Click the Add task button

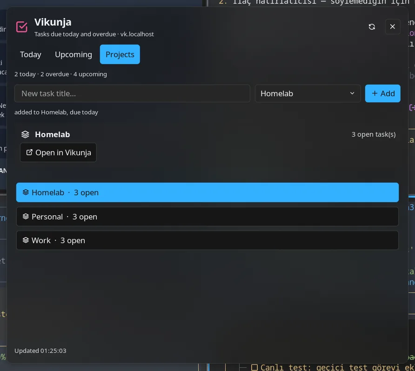[383, 93]
